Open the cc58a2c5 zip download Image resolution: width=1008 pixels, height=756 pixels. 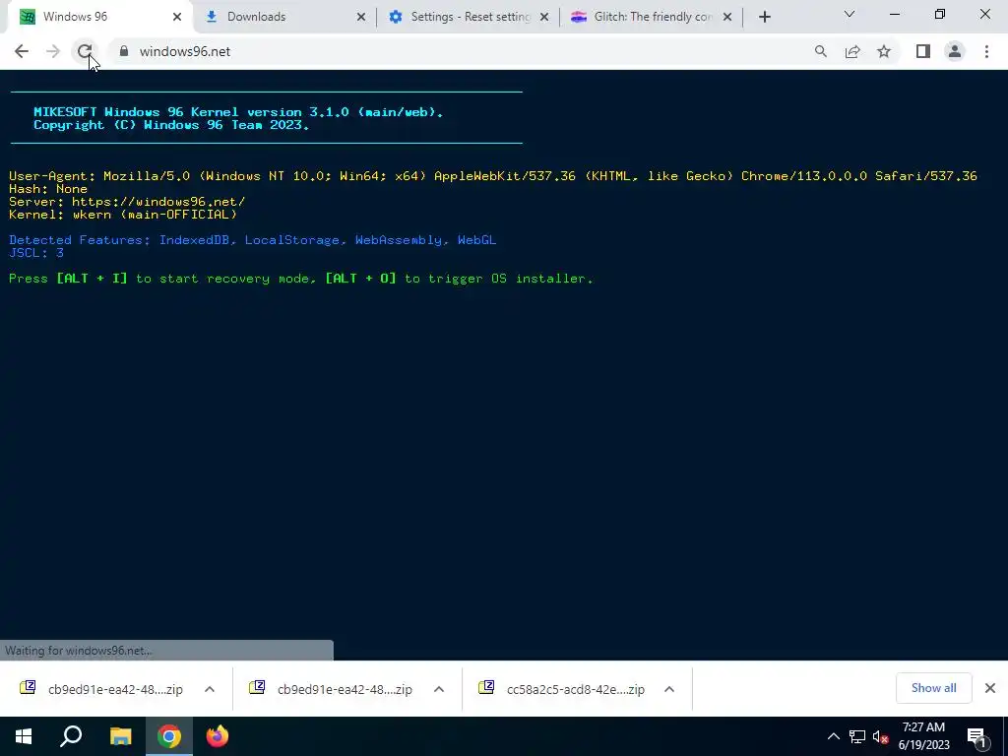tap(562, 689)
